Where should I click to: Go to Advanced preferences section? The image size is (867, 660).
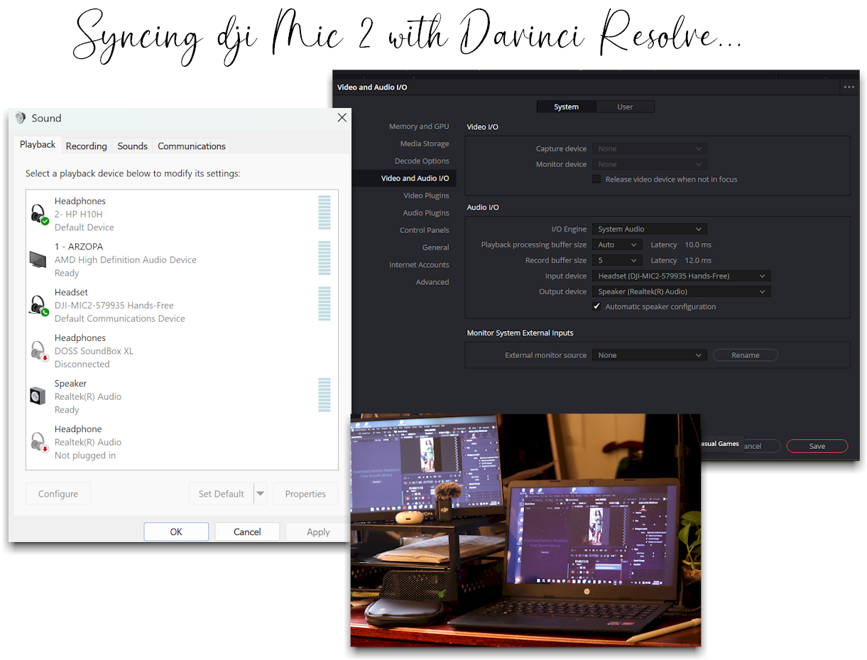pos(432,282)
